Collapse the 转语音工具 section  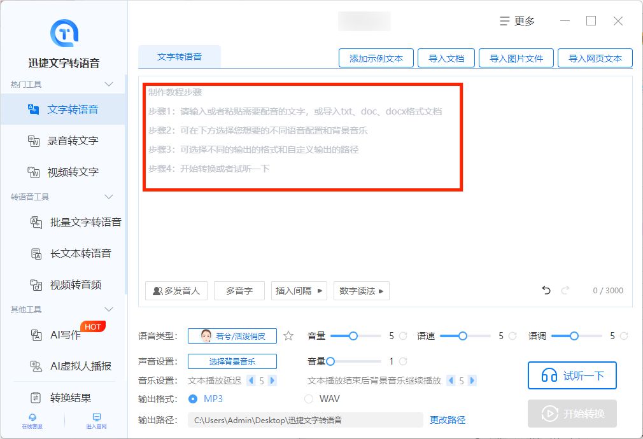109,197
